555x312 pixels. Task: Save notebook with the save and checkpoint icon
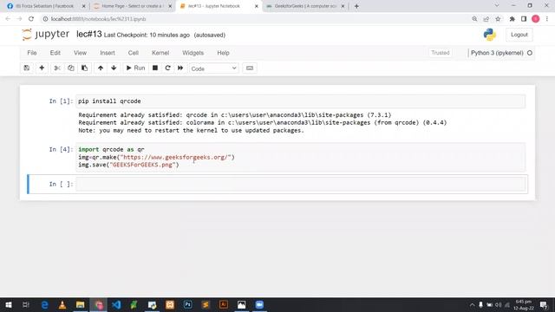coord(27,68)
